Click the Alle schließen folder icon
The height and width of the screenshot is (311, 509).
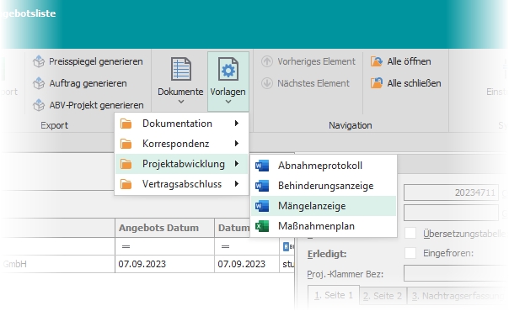point(377,83)
